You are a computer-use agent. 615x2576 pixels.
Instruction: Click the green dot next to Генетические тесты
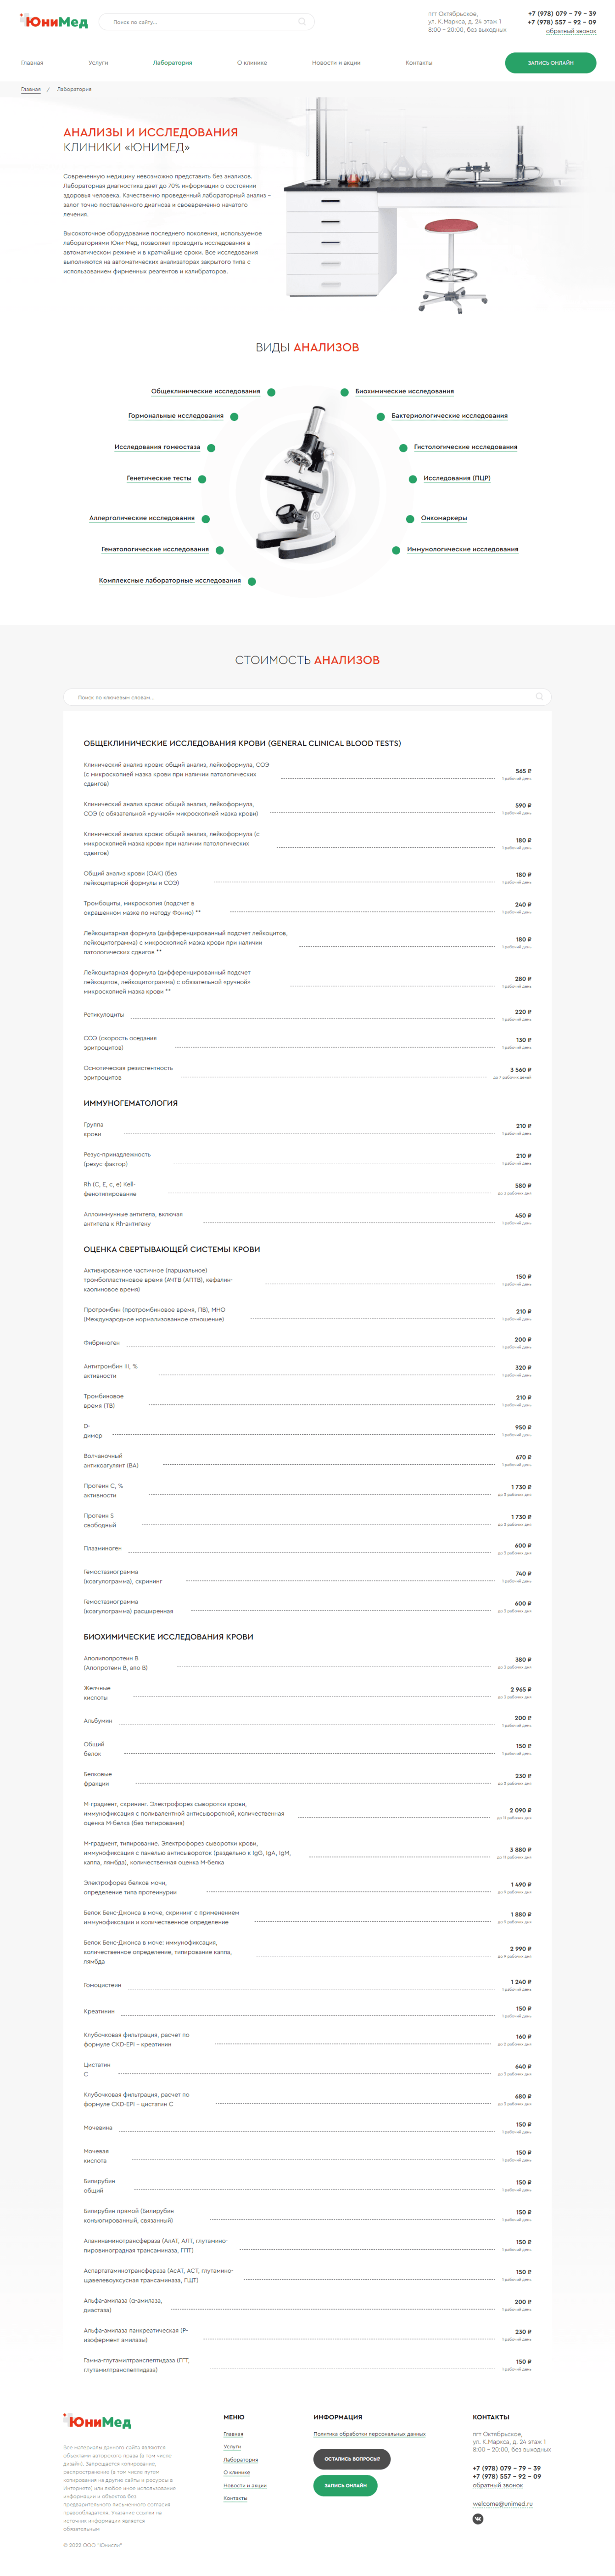coord(201,479)
